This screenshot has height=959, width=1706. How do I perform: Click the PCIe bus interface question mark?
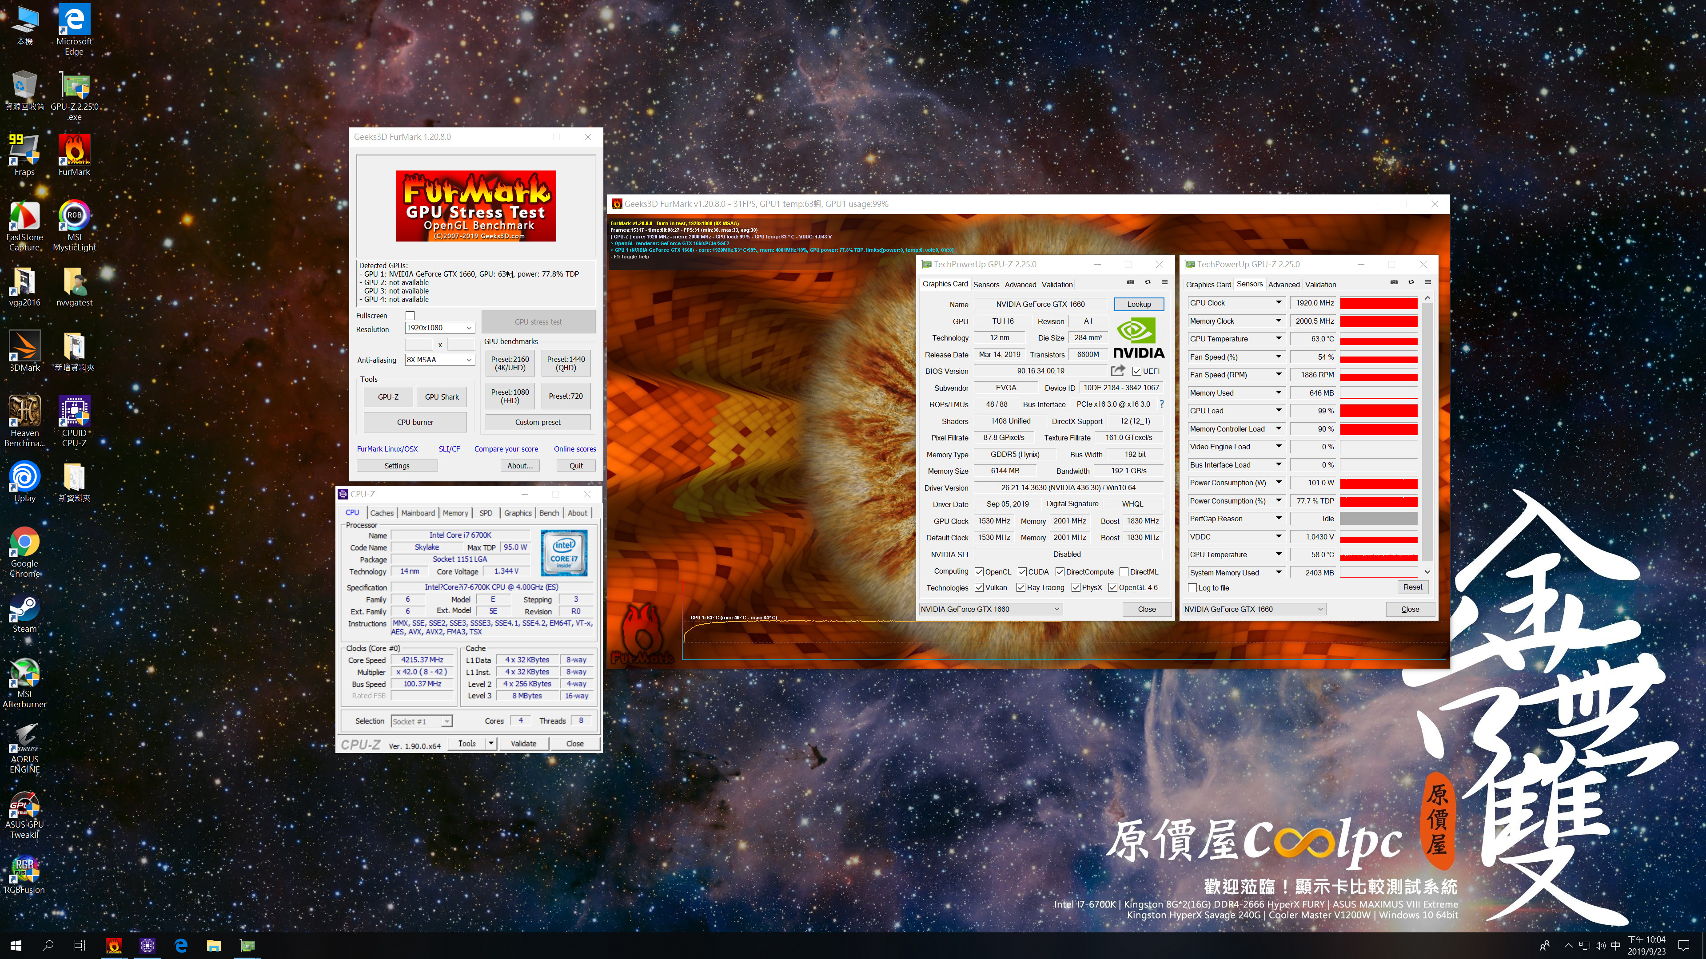coord(1162,404)
